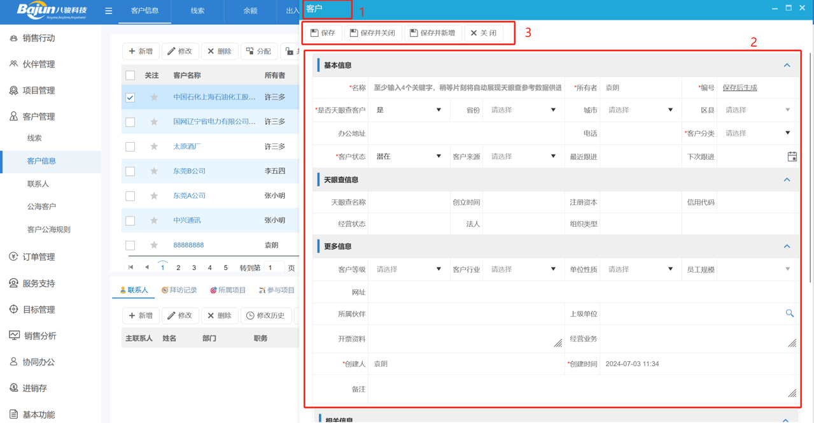Uncheck the 中国石化 row checkbox

(x=130, y=97)
